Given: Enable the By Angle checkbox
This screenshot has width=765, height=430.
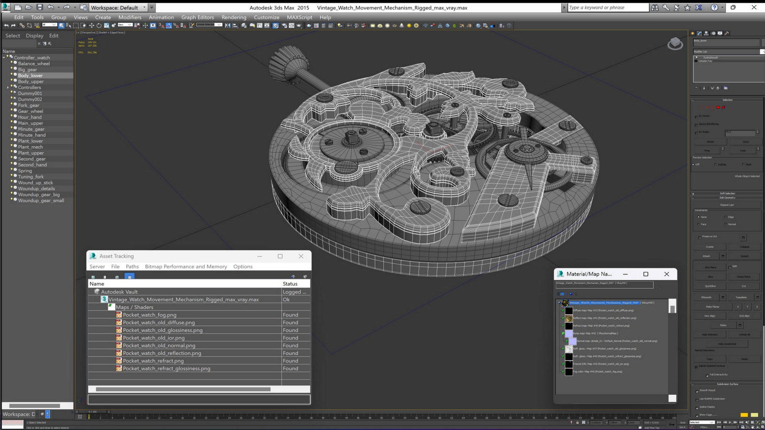Looking at the screenshot, I should coord(696,133).
